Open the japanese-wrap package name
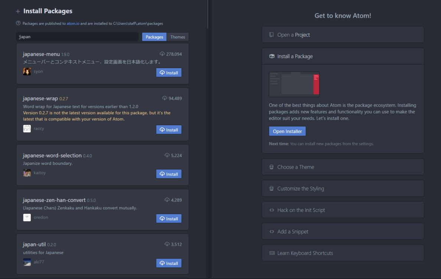 click(x=40, y=99)
